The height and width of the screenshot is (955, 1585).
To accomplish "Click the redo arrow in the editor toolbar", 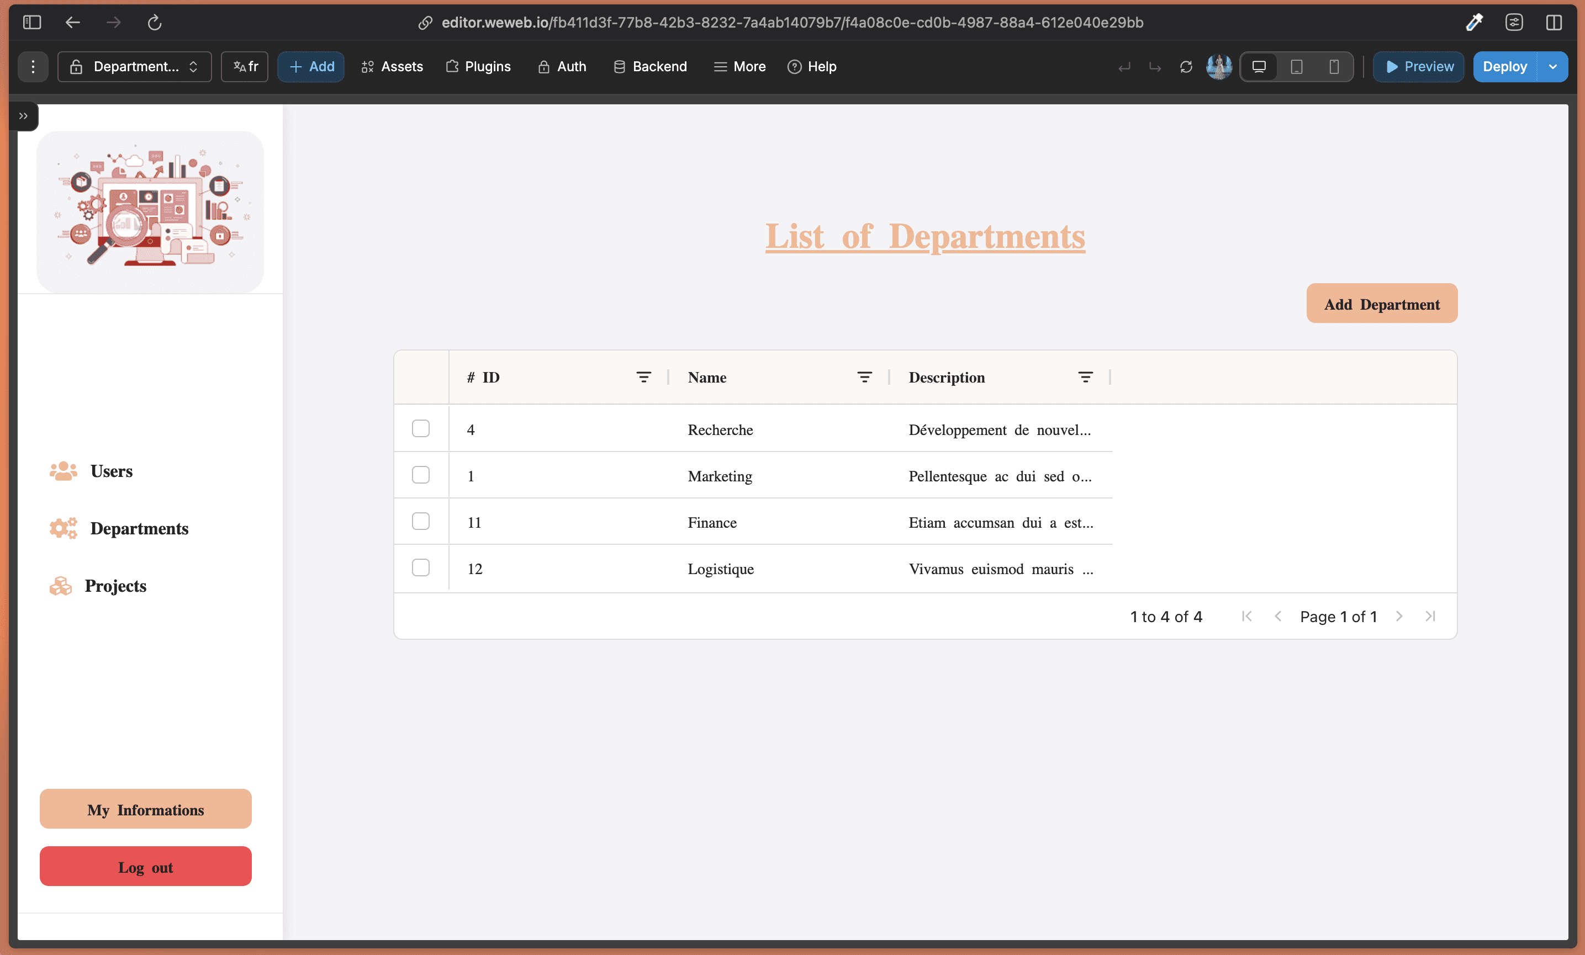I will (1155, 67).
